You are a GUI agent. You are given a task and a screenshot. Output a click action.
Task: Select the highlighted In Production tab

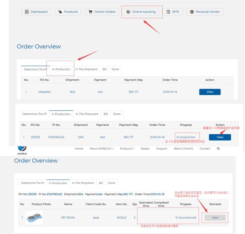click(x=61, y=69)
